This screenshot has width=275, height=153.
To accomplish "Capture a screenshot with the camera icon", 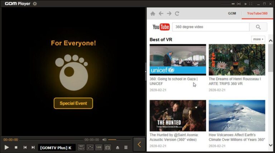I will click(x=107, y=147).
